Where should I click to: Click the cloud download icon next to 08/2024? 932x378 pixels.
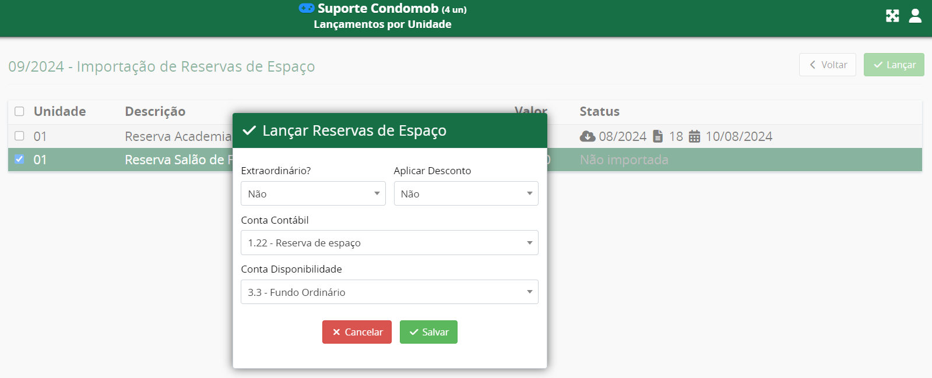point(588,136)
